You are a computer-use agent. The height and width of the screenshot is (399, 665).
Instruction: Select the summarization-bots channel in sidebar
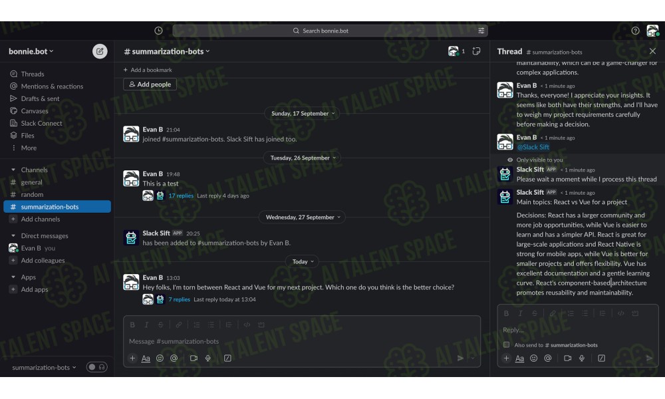57,207
